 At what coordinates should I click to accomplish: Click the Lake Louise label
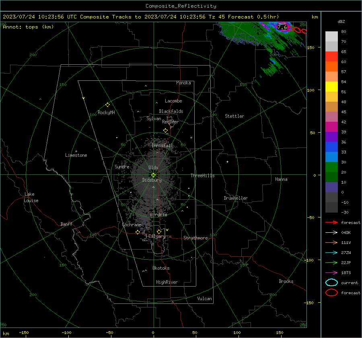point(31,197)
